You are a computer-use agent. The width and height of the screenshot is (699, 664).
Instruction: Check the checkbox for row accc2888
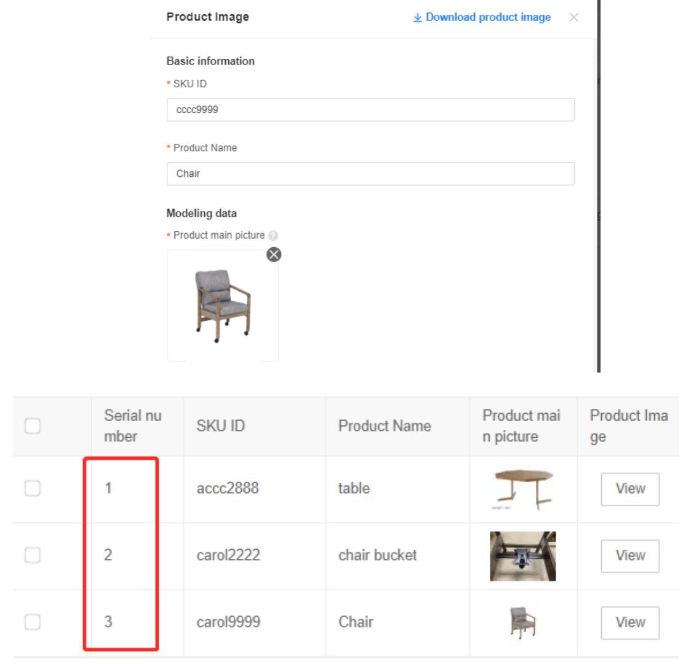pos(33,488)
